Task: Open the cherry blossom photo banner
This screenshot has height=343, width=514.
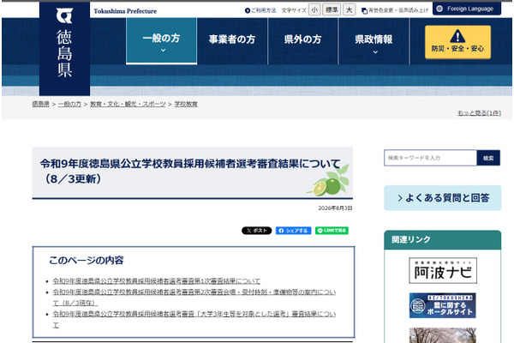Action: coord(443,335)
